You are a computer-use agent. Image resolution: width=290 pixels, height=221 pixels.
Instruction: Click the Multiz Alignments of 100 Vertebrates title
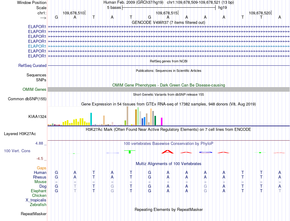[169, 164]
